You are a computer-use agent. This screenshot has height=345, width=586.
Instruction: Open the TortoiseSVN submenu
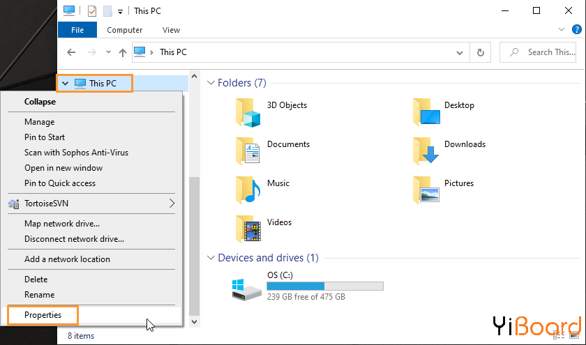[x=91, y=203]
